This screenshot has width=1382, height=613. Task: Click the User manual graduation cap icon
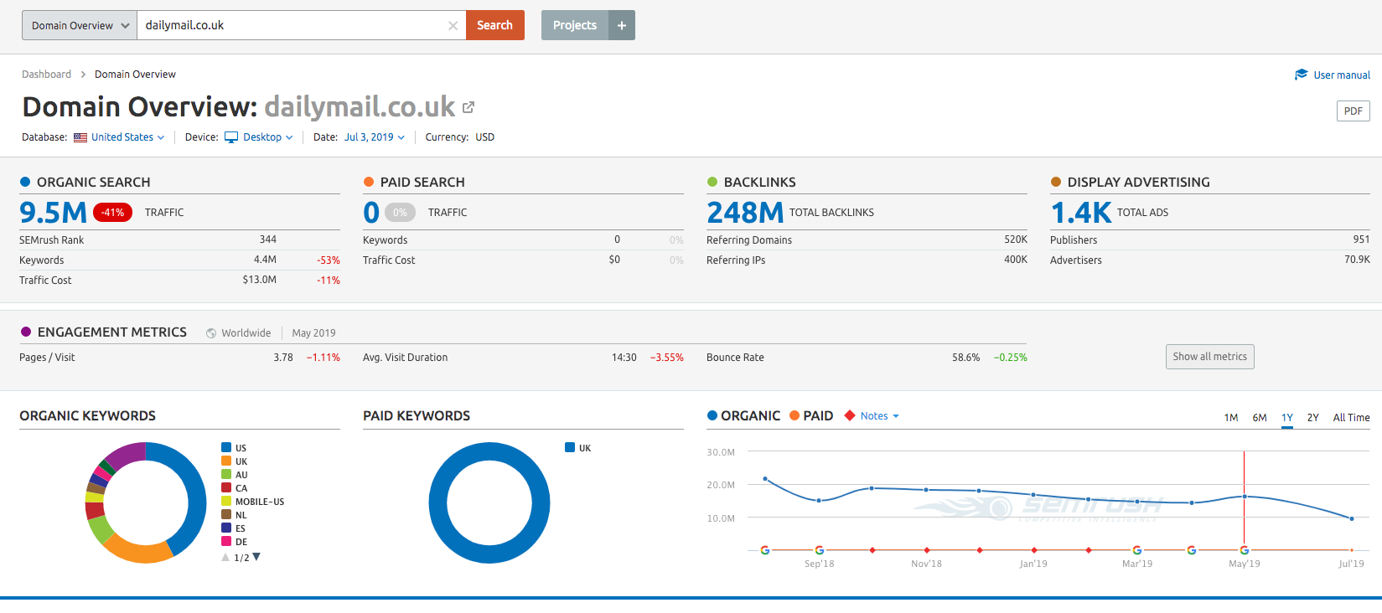pyautogui.click(x=1301, y=75)
